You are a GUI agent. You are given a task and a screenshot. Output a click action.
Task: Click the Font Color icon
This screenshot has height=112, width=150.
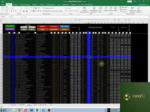[27, 11]
